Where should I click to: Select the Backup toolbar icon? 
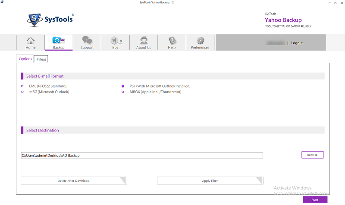[59, 43]
